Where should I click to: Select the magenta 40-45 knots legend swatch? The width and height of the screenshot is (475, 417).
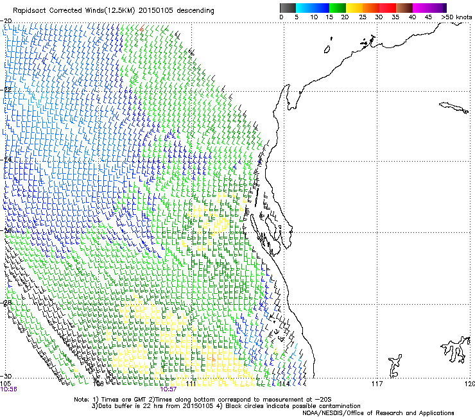[421, 8]
